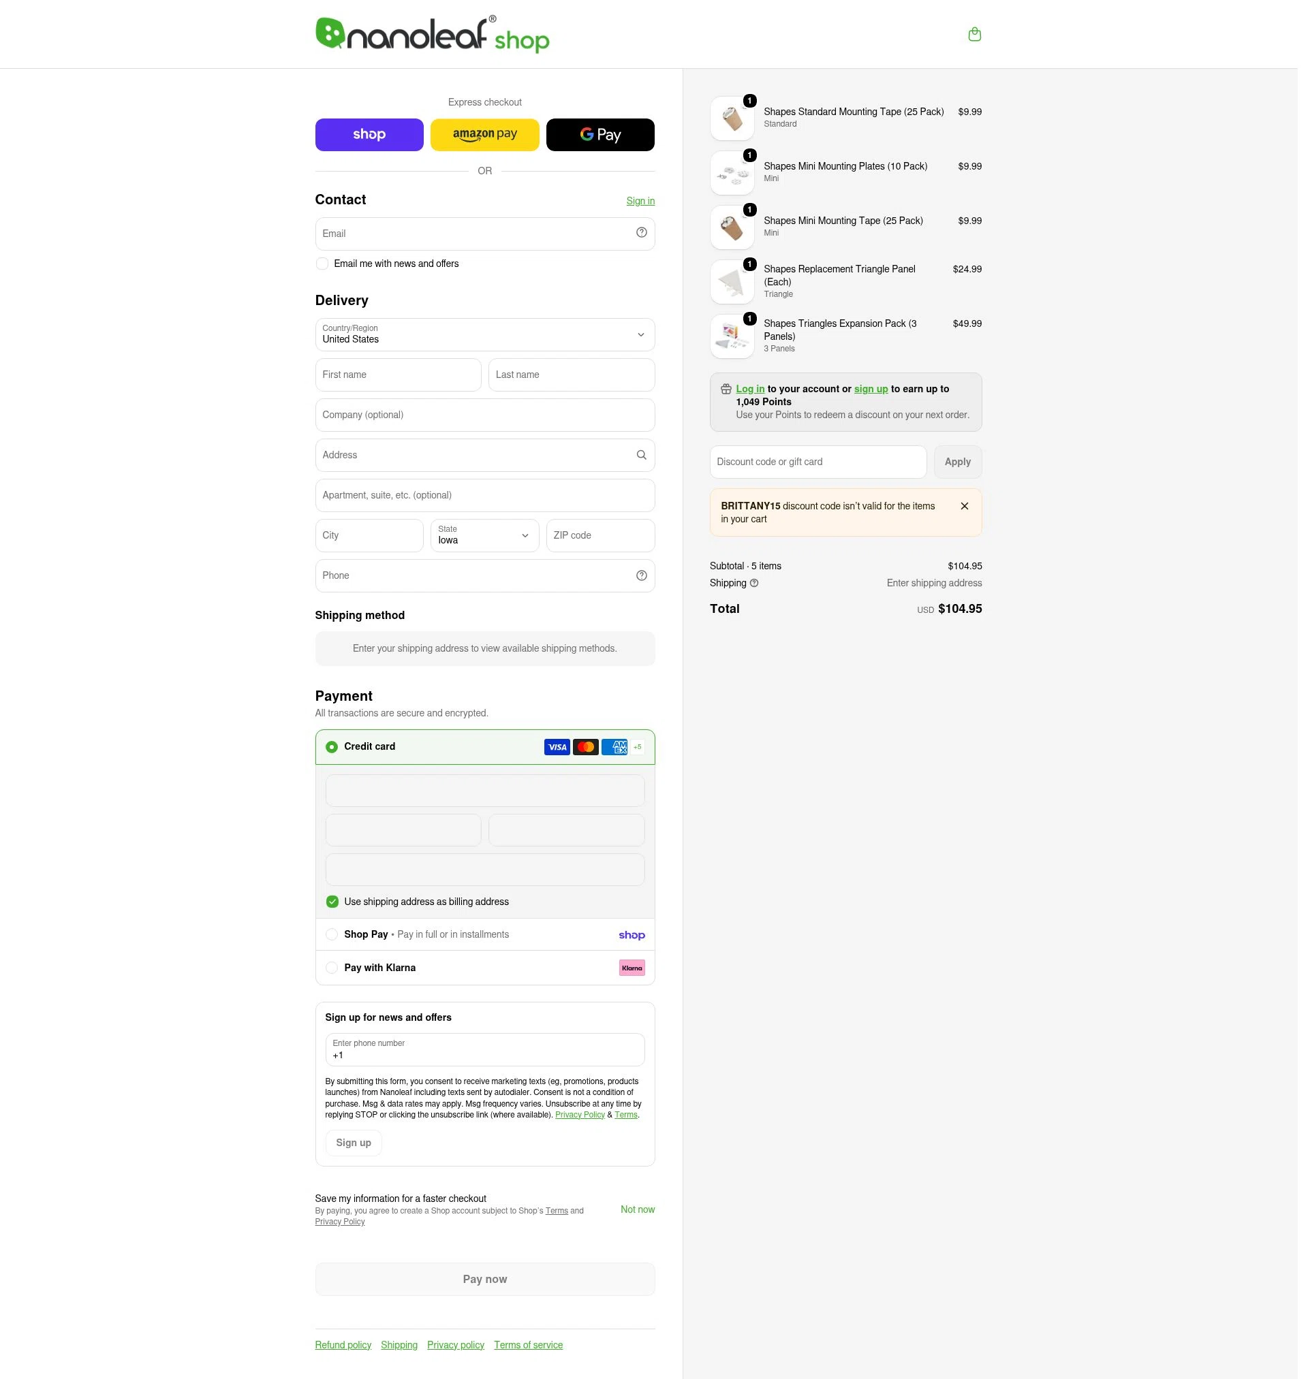The height and width of the screenshot is (1379, 1308).
Task: Click the shipping info question icon
Action: click(760, 588)
